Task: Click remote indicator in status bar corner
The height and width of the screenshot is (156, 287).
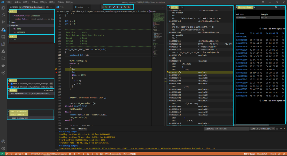Action: click(x=2, y=154)
